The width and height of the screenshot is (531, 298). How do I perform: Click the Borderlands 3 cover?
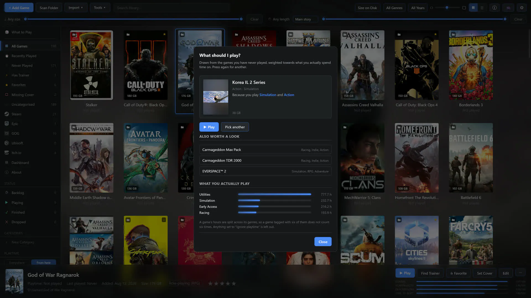(x=471, y=65)
